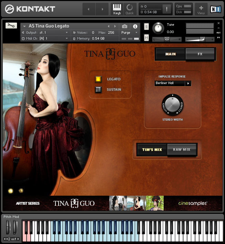Click the Mod wheel

pos(15,227)
